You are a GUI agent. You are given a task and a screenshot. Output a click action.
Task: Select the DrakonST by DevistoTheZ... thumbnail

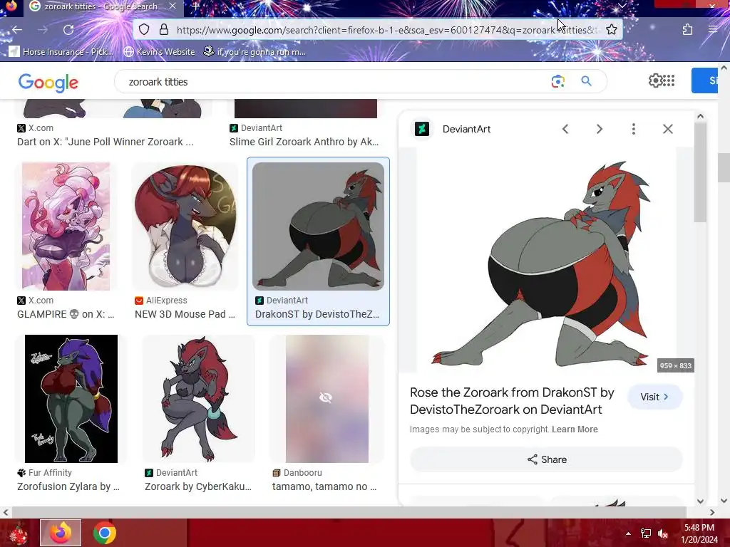pos(318,226)
